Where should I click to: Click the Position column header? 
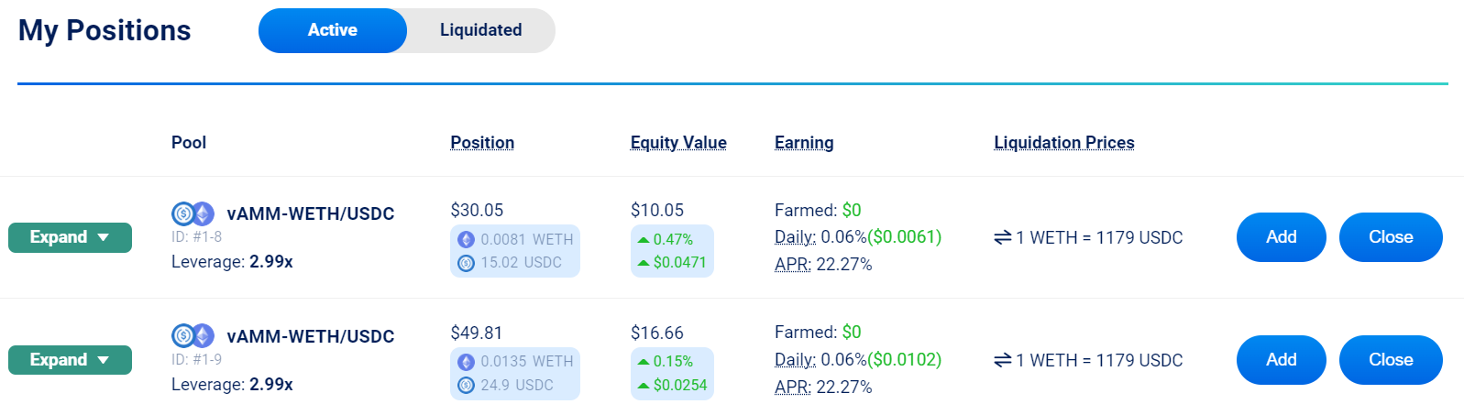482,143
